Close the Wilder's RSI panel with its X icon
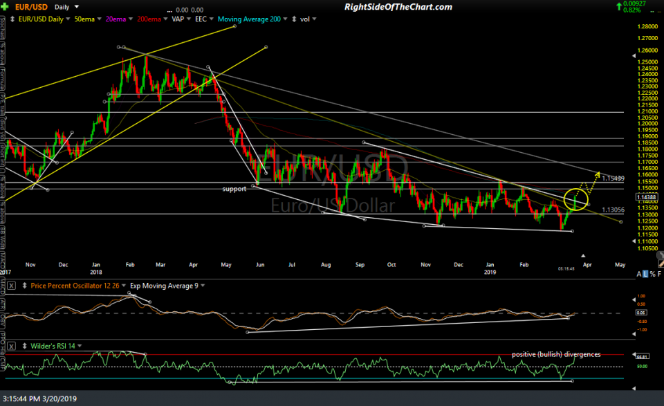664x406 pixels. point(10,346)
